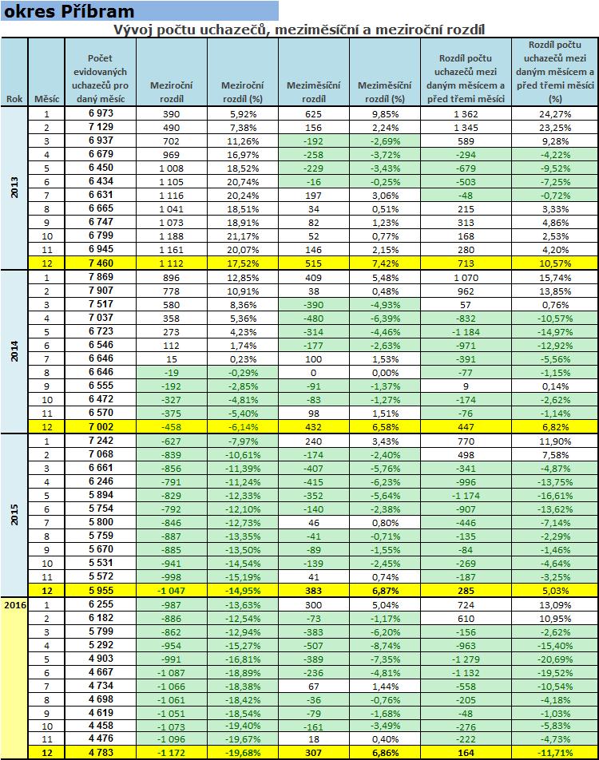This screenshot has height=760, width=599.
Task: Click month-over-month percentage '-0,25%'
Action: (x=385, y=182)
